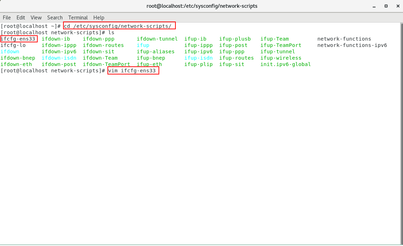Screen dimensions: 403x246
Task: Maximize the terminal window
Action: [x=386, y=6]
